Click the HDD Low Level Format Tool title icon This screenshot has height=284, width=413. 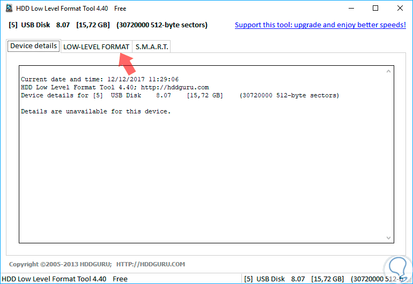click(9, 8)
